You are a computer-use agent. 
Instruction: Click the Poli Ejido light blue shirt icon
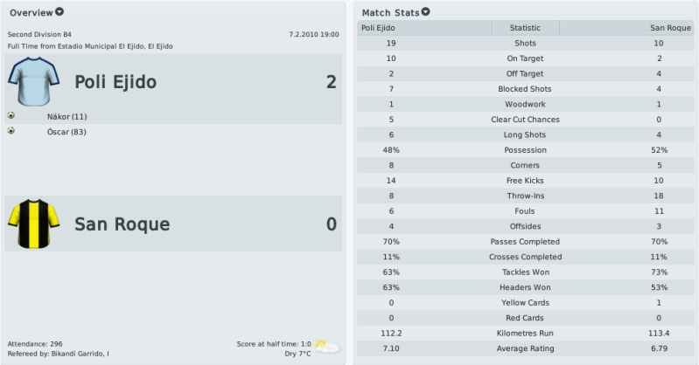coord(33,81)
